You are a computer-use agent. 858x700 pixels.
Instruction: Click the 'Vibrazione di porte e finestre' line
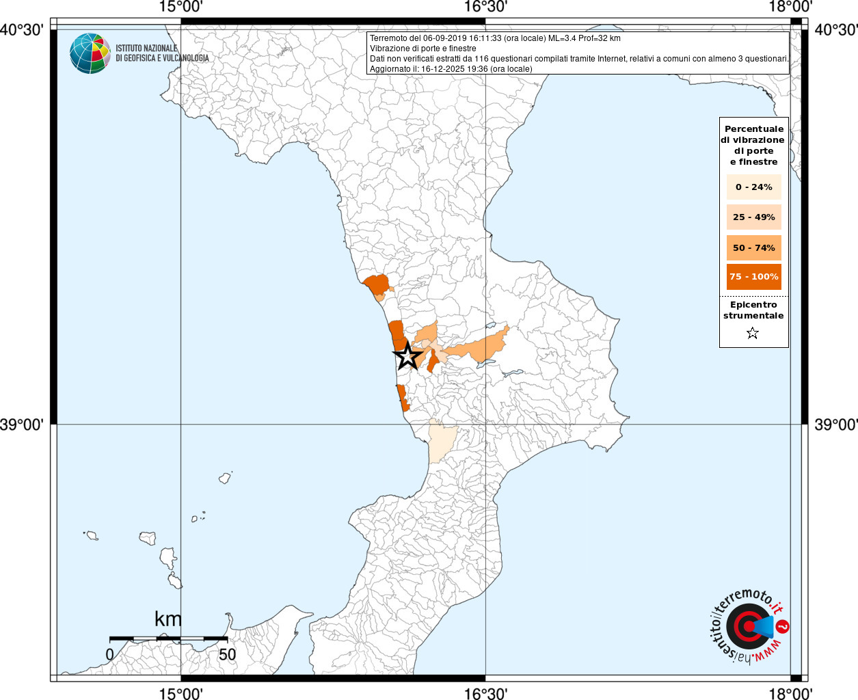423,49
